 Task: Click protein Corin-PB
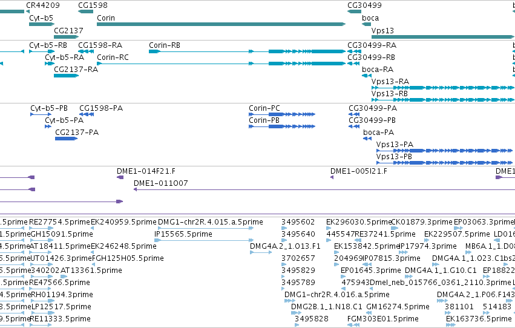click(x=282, y=126)
